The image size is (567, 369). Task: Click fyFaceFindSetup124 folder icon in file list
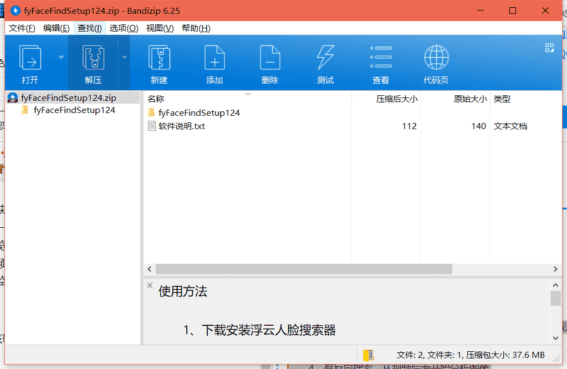(x=152, y=112)
